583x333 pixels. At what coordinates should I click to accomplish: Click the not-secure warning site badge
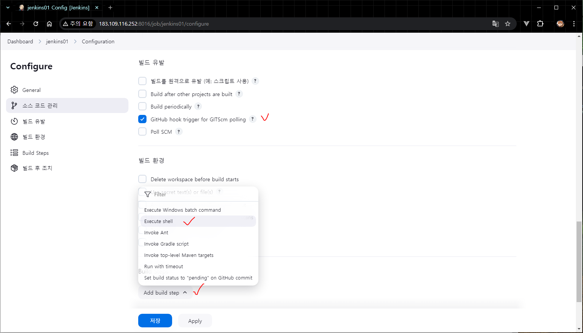point(78,24)
